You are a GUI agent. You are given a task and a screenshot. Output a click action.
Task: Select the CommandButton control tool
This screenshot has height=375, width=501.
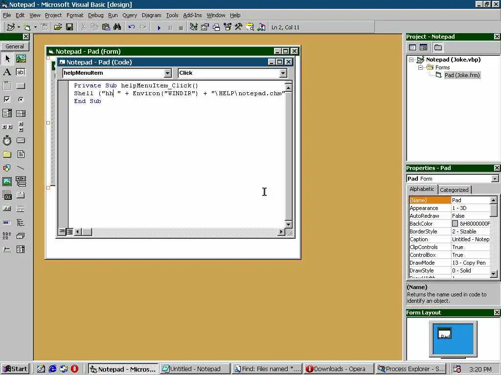[21, 86]
